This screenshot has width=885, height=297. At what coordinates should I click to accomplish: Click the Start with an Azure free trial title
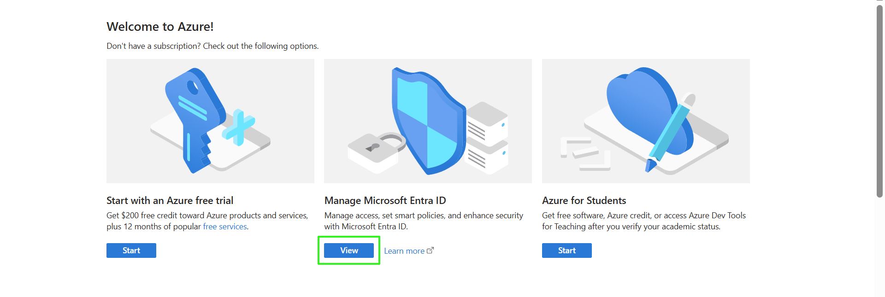point(170,201)
